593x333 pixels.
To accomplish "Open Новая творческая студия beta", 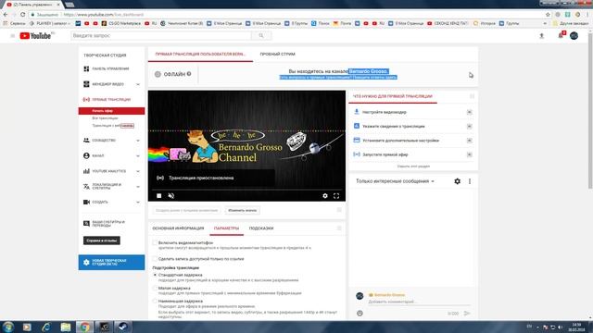I will (x=111, y=263).
